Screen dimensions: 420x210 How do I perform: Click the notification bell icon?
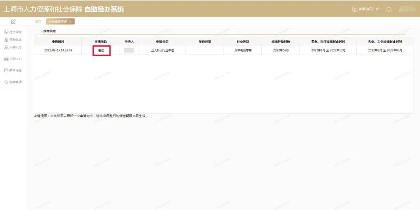(x=388, y=9)
